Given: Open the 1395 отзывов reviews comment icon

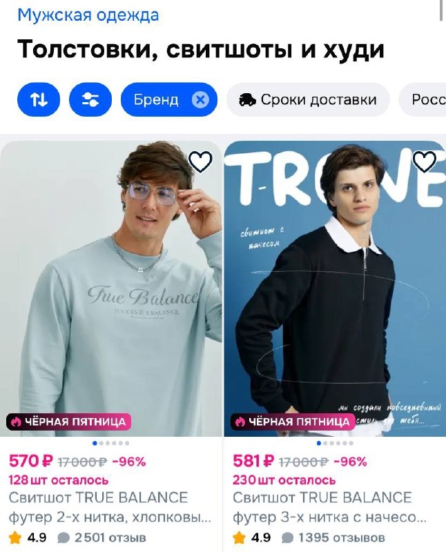Looking at the screenshot, I should point(287,538).
